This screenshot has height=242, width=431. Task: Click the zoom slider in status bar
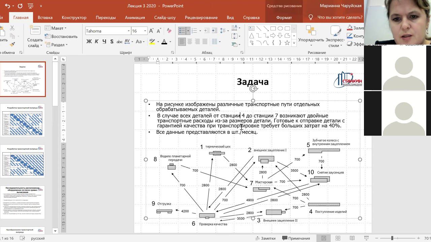click(x=392, y=238)
